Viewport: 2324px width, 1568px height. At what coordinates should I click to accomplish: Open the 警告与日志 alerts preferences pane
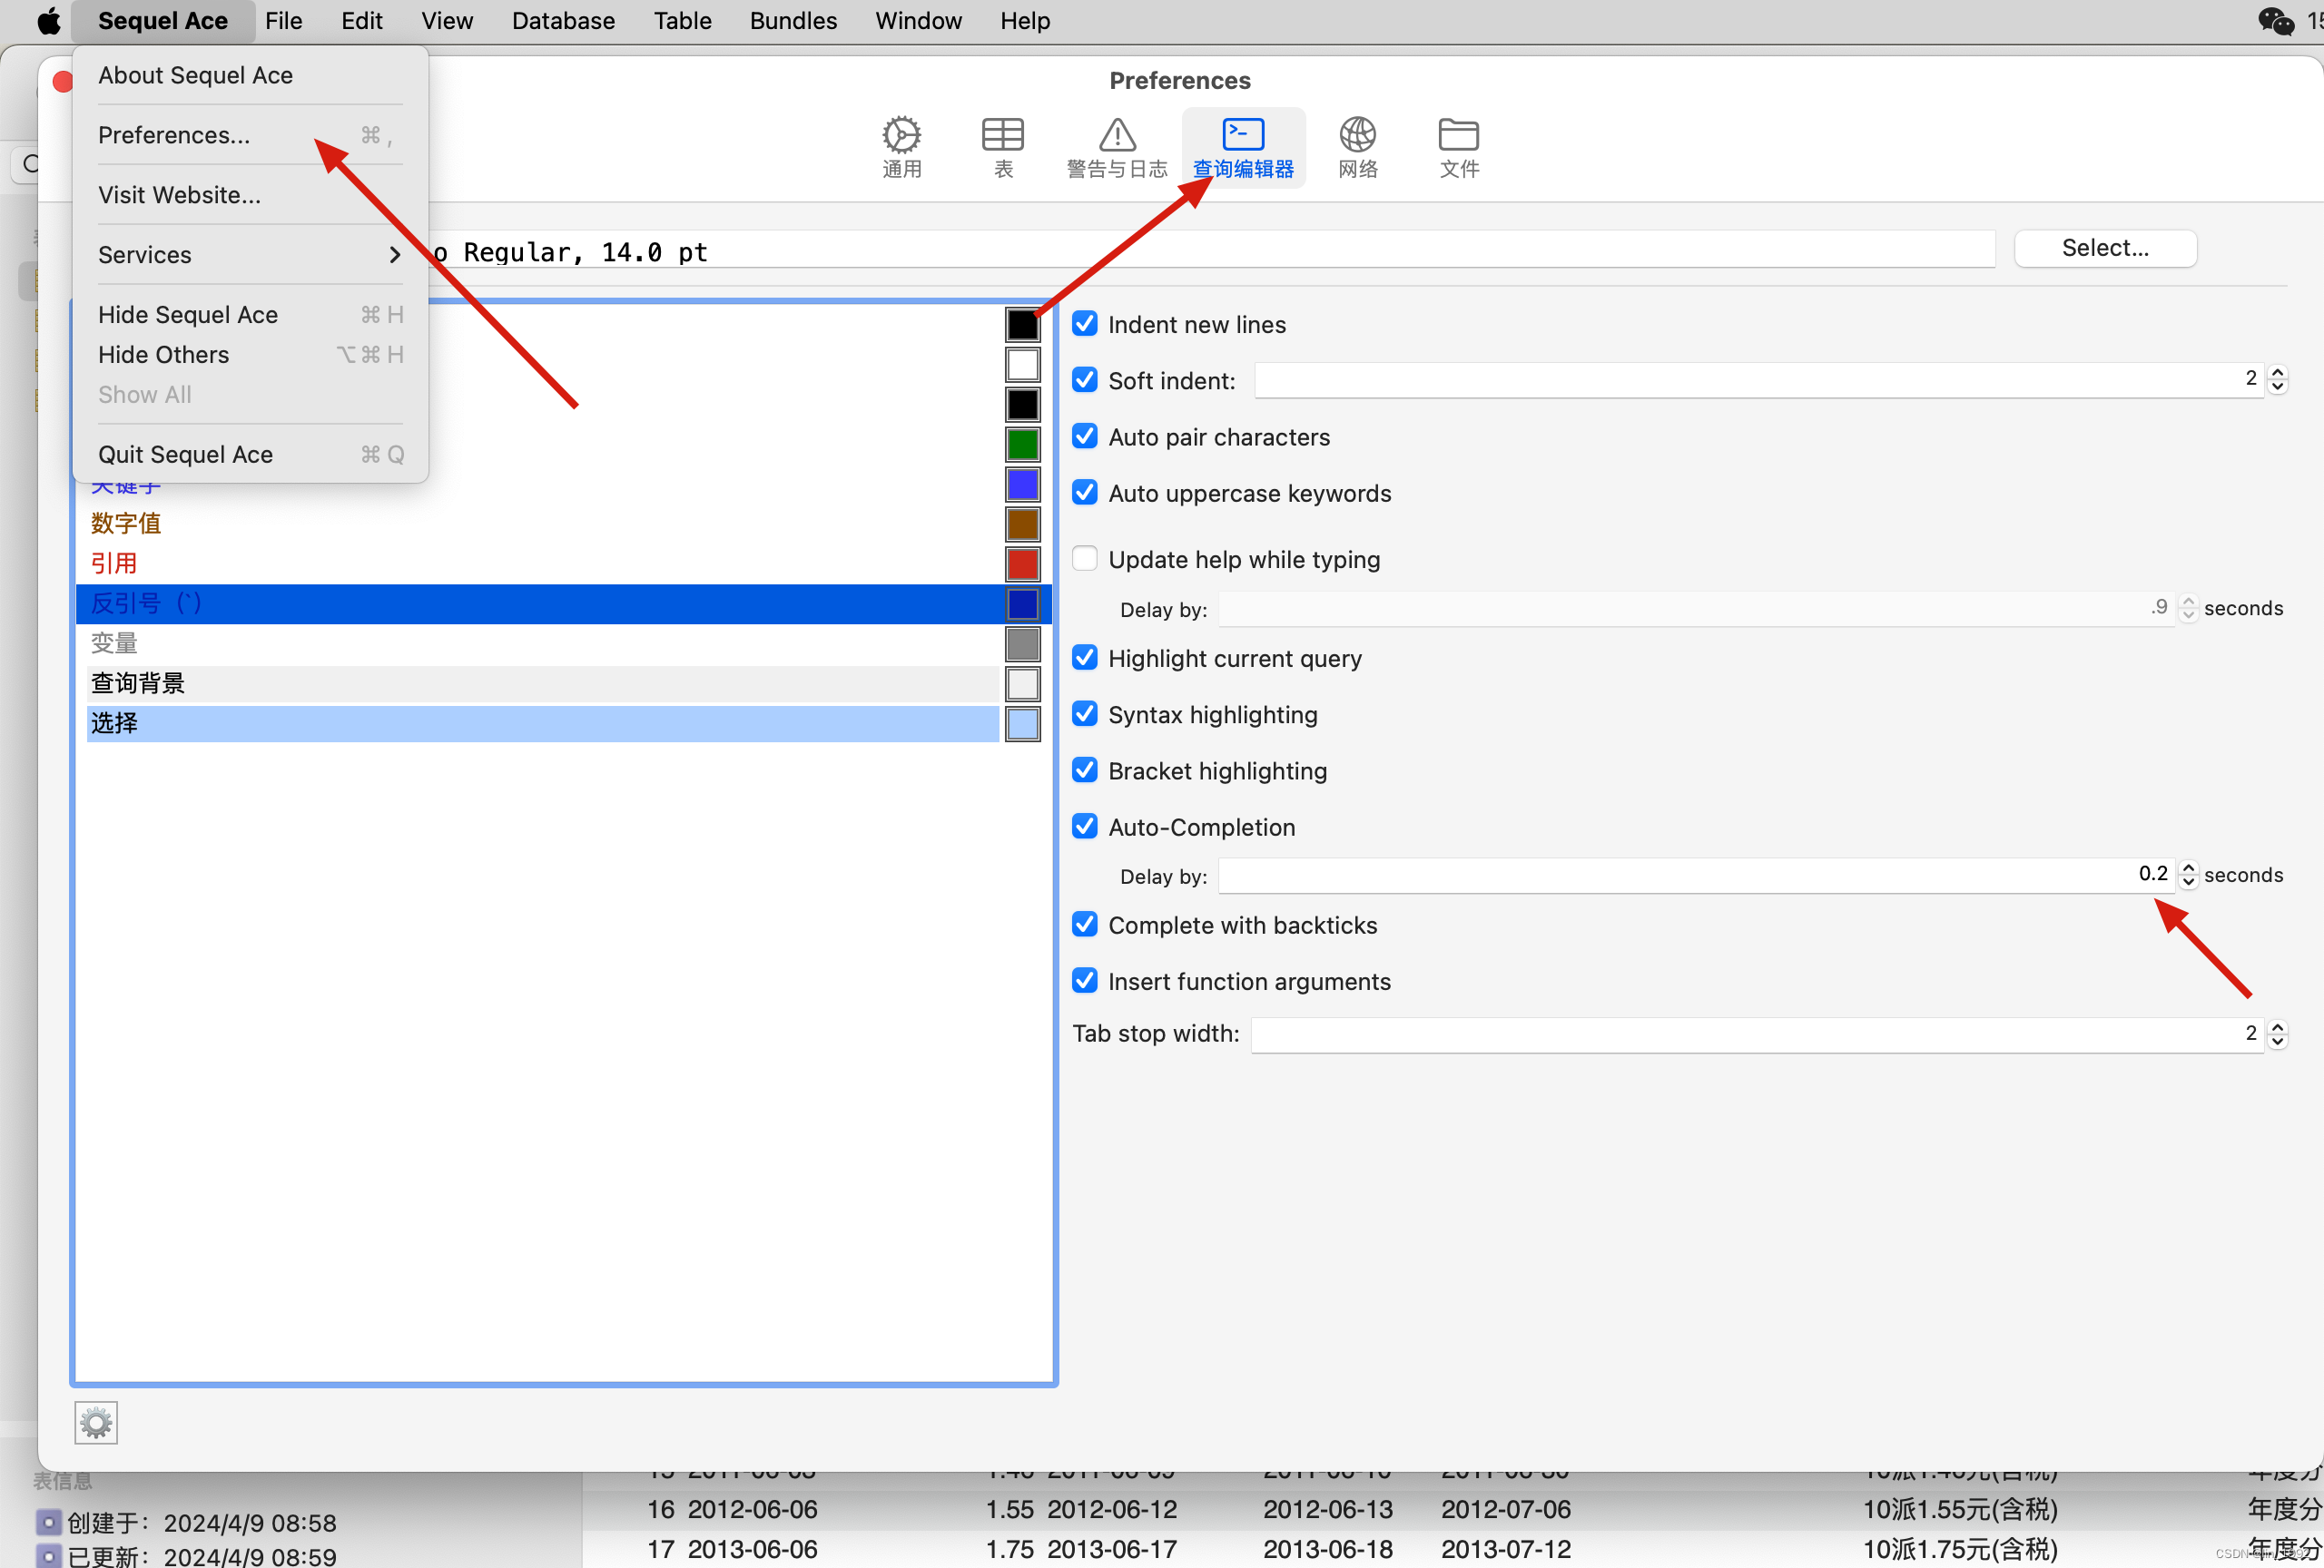(x=1116, y=146)
